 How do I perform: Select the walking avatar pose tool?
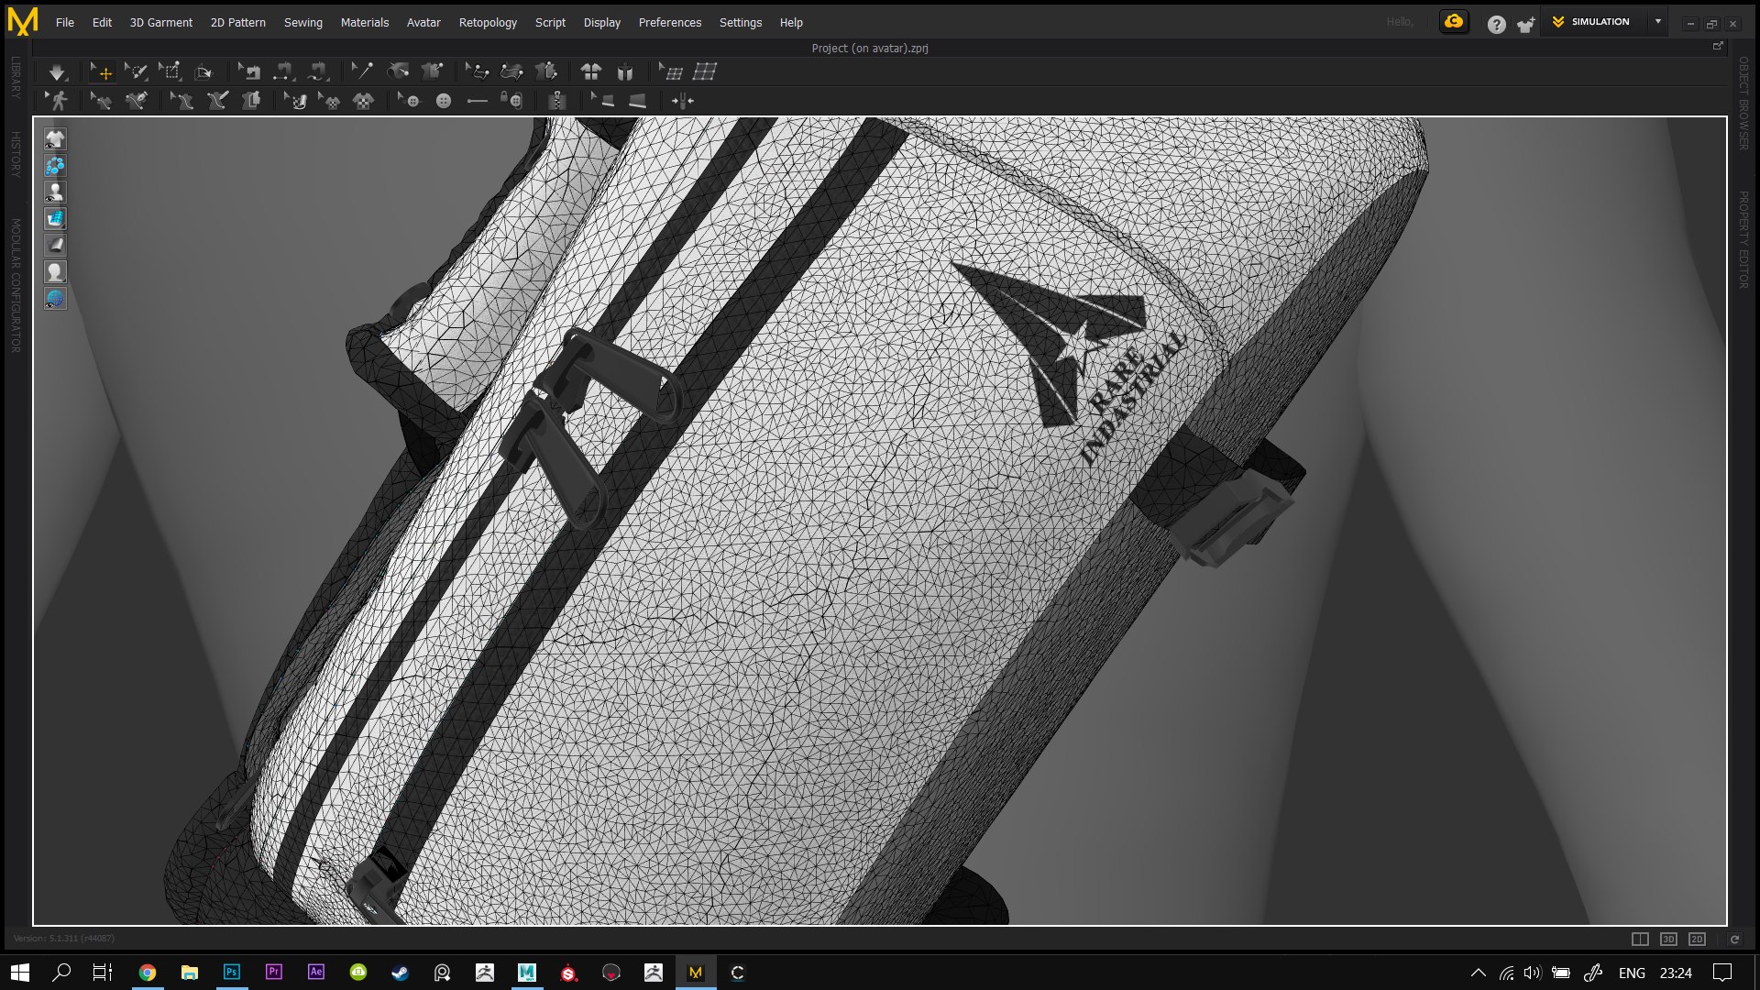click(x=57, y=101)
